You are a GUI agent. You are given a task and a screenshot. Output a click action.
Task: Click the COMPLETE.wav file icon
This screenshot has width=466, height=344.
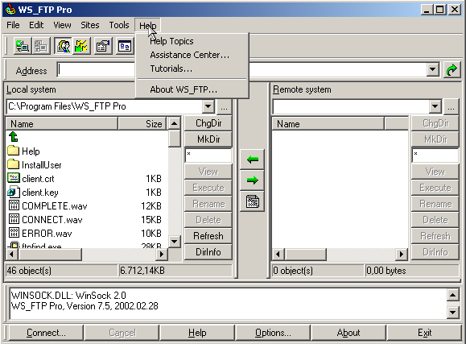pos(14,205)
